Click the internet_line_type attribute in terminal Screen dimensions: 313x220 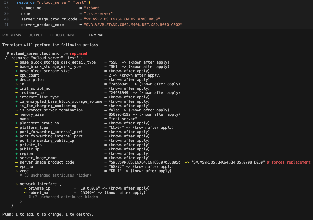click(39, 97)
